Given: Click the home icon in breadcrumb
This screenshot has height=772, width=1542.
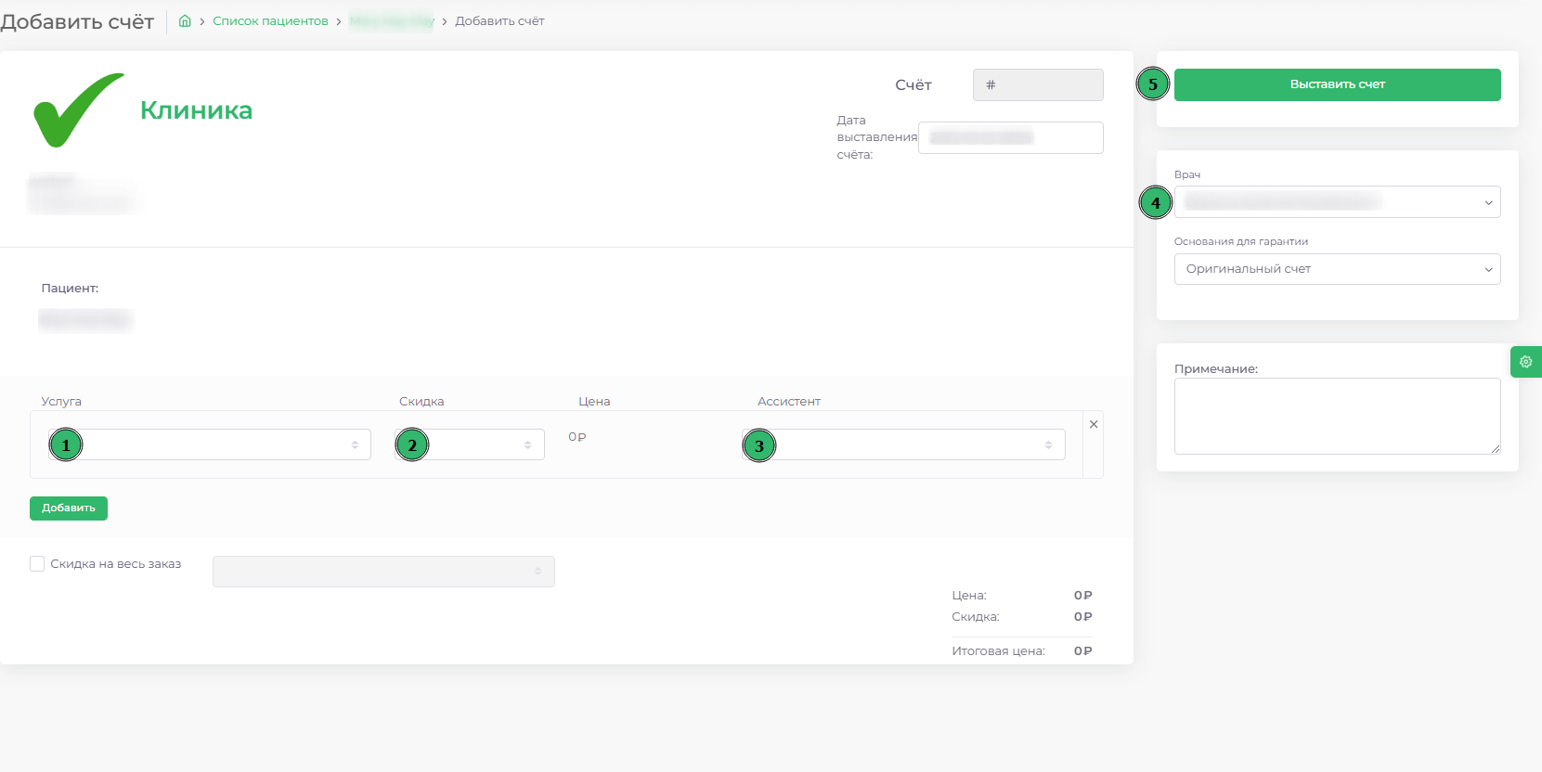Looking at the screenshot, I should pos(185,21).
